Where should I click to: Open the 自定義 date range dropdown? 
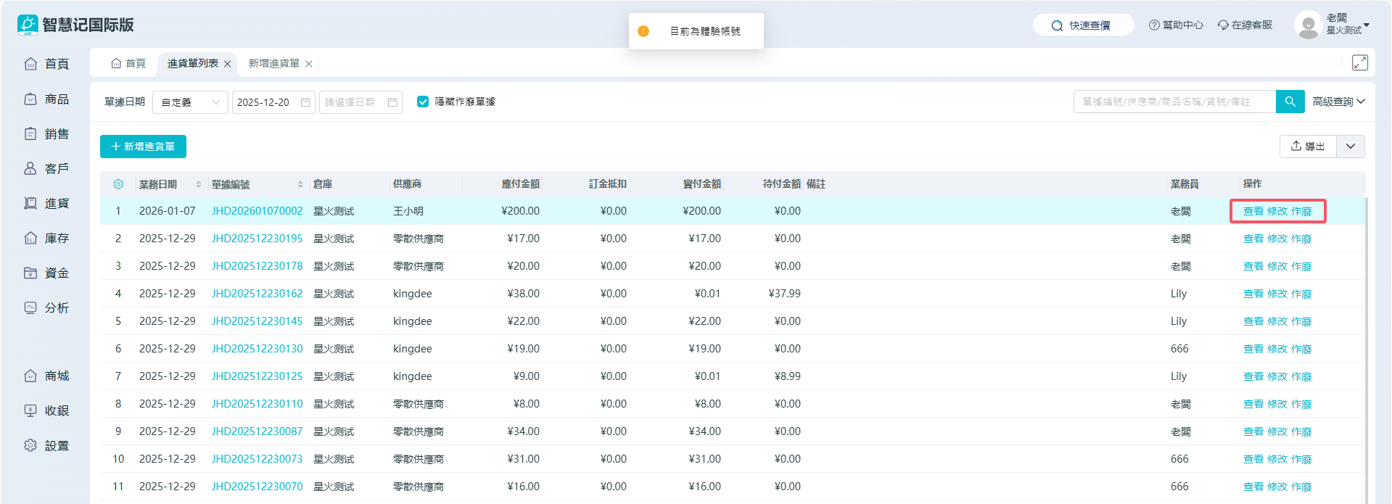(190, 102)
